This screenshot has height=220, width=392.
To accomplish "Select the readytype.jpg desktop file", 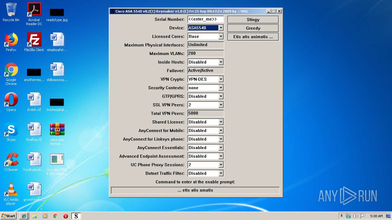I will [57, 14].
